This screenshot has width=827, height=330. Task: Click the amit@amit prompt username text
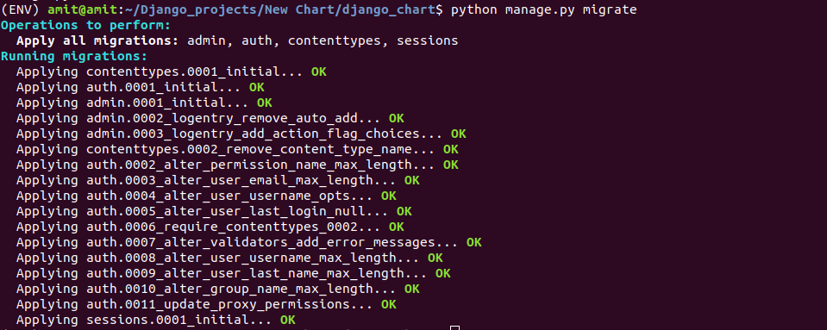point(82,9)
